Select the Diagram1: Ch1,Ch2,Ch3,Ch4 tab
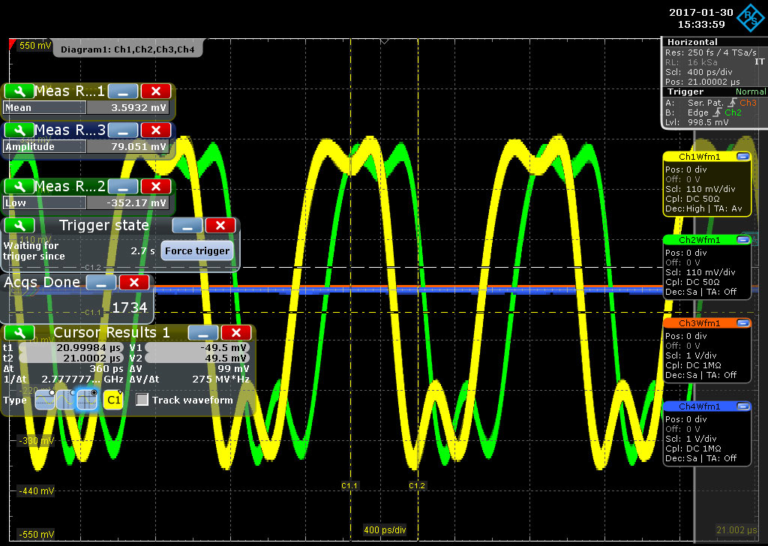768x546 pixels. tap(127, 48)
